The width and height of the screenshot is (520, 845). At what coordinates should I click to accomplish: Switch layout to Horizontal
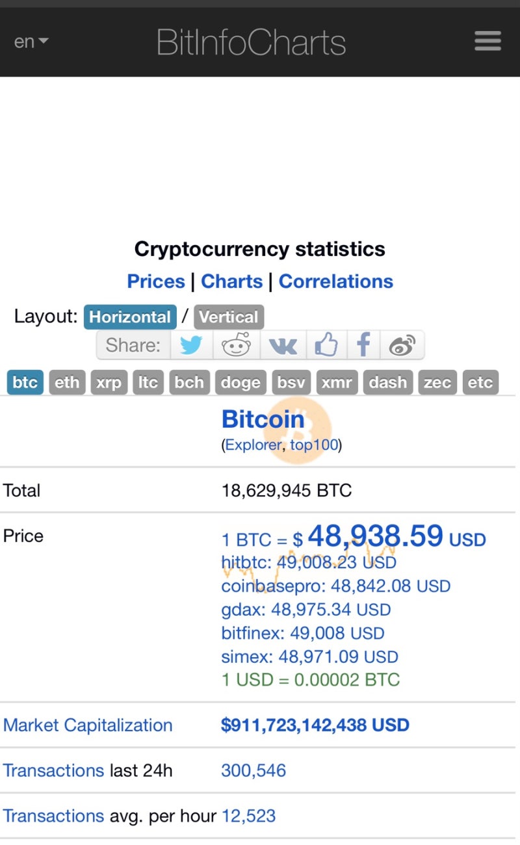pos(130,317)
